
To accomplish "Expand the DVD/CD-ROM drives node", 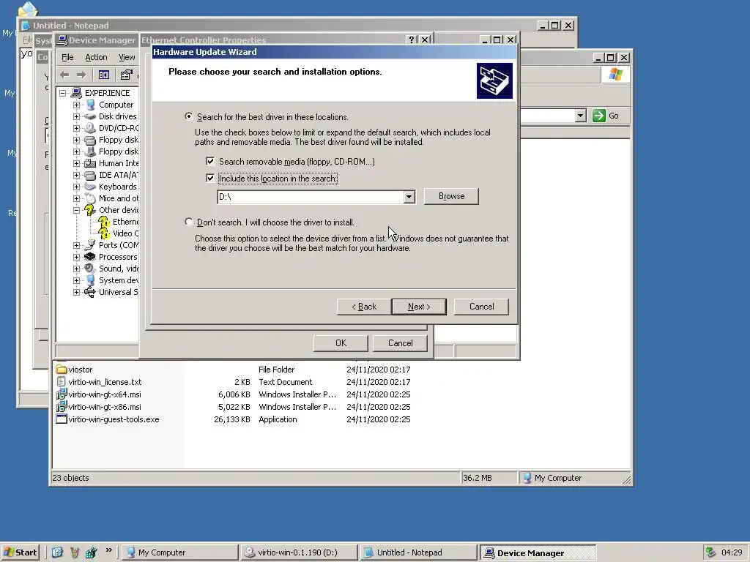I will (x=76, y=128).
